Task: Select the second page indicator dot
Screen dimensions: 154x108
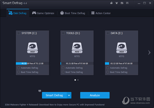Action: click(78, 80)
